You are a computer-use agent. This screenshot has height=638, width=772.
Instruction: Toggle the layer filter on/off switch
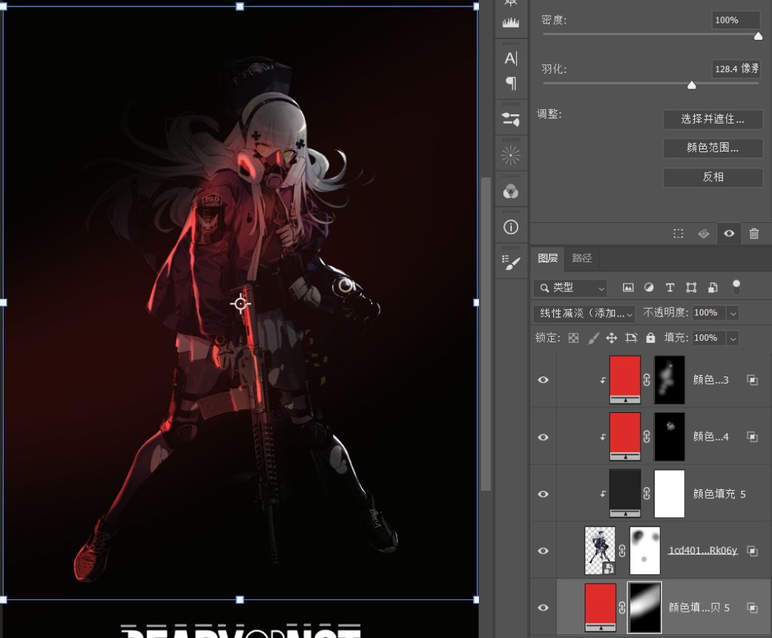[736, 286]
